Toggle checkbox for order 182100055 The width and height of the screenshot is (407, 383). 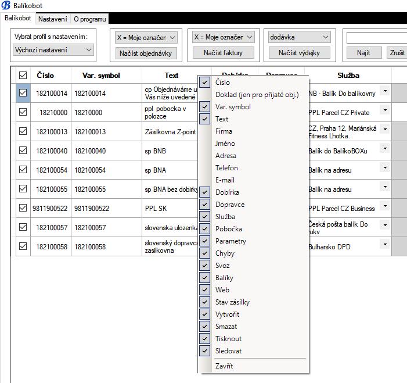tap(23, 189)
